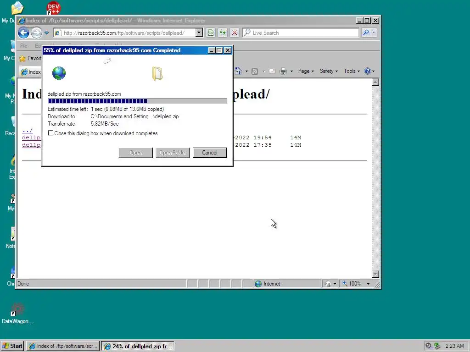Click the IE page icon in title bar

pyautogui.click(x=21, y=21)
